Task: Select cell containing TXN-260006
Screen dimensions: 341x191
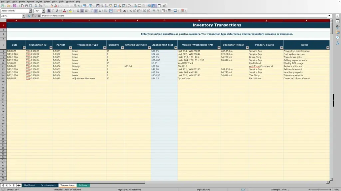Action: (x=39, y=66)
